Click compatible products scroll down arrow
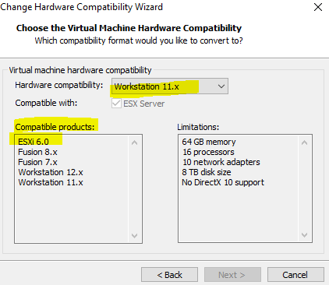Screen dimensions: 329x285 pyautogui.click(x=135, y=235)
